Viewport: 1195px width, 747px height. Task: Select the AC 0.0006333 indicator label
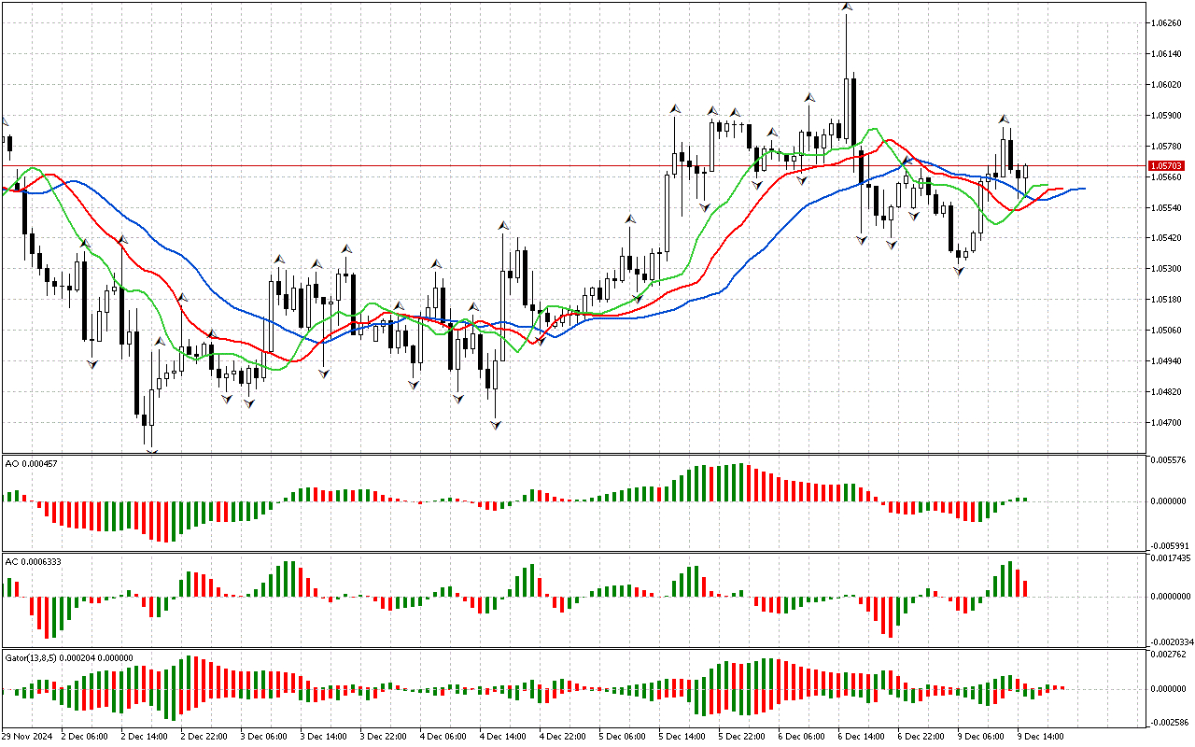(x=34, y=561)
